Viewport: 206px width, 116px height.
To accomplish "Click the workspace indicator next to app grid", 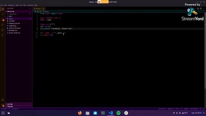I will (9, 113).
